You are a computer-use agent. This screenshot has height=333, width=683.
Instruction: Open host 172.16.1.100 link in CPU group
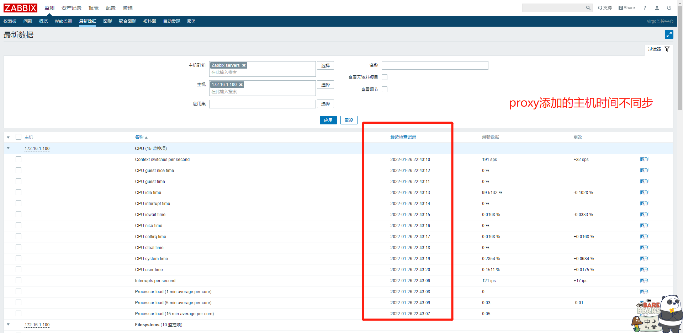(37, 149)
